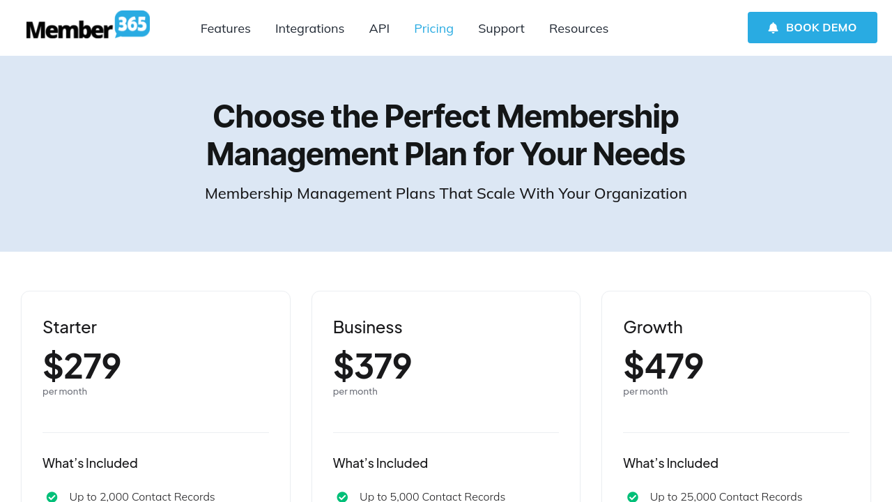Click What's Included heading in Growth card
Screen dimensions: 892x502
point(670,463)
